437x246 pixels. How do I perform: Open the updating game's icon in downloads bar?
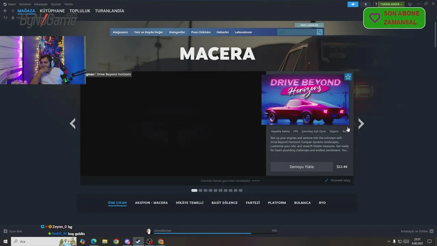tap(149, 231)
